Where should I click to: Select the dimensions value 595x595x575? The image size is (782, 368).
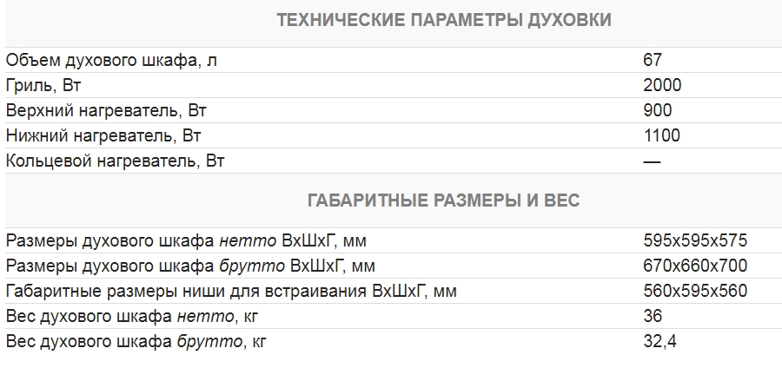tap(695, 240)
